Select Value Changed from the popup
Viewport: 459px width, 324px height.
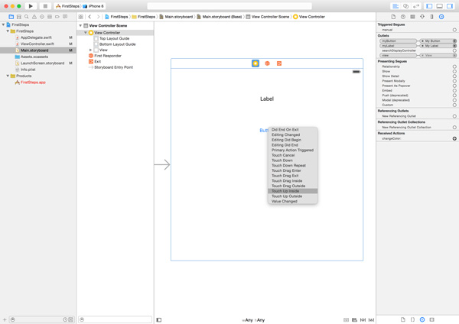(284, 202)
